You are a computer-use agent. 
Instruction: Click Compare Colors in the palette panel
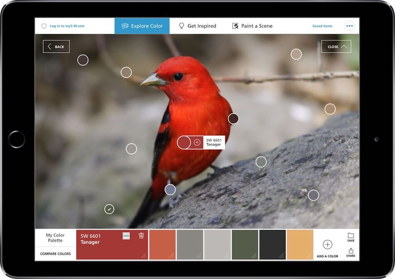tap(56, 254)
